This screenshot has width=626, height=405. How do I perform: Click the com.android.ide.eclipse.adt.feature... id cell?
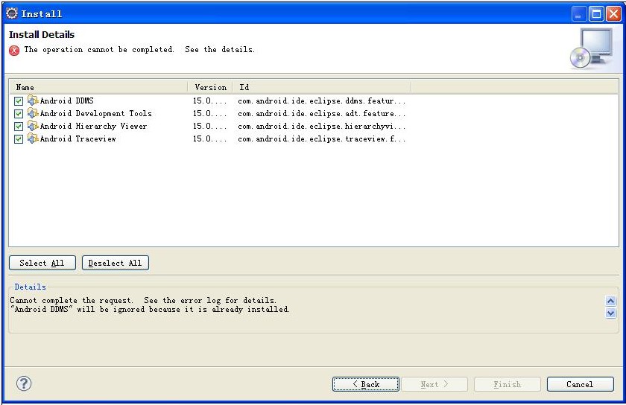[322, 113]
